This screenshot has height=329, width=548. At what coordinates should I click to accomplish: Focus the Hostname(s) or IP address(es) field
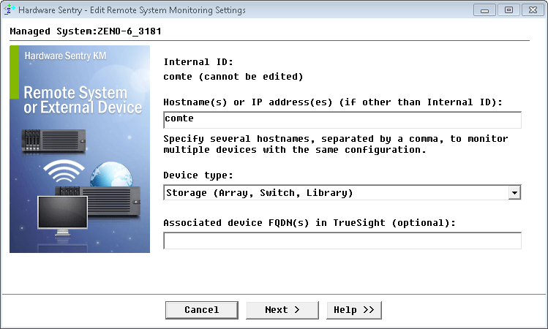coord(342,119)
